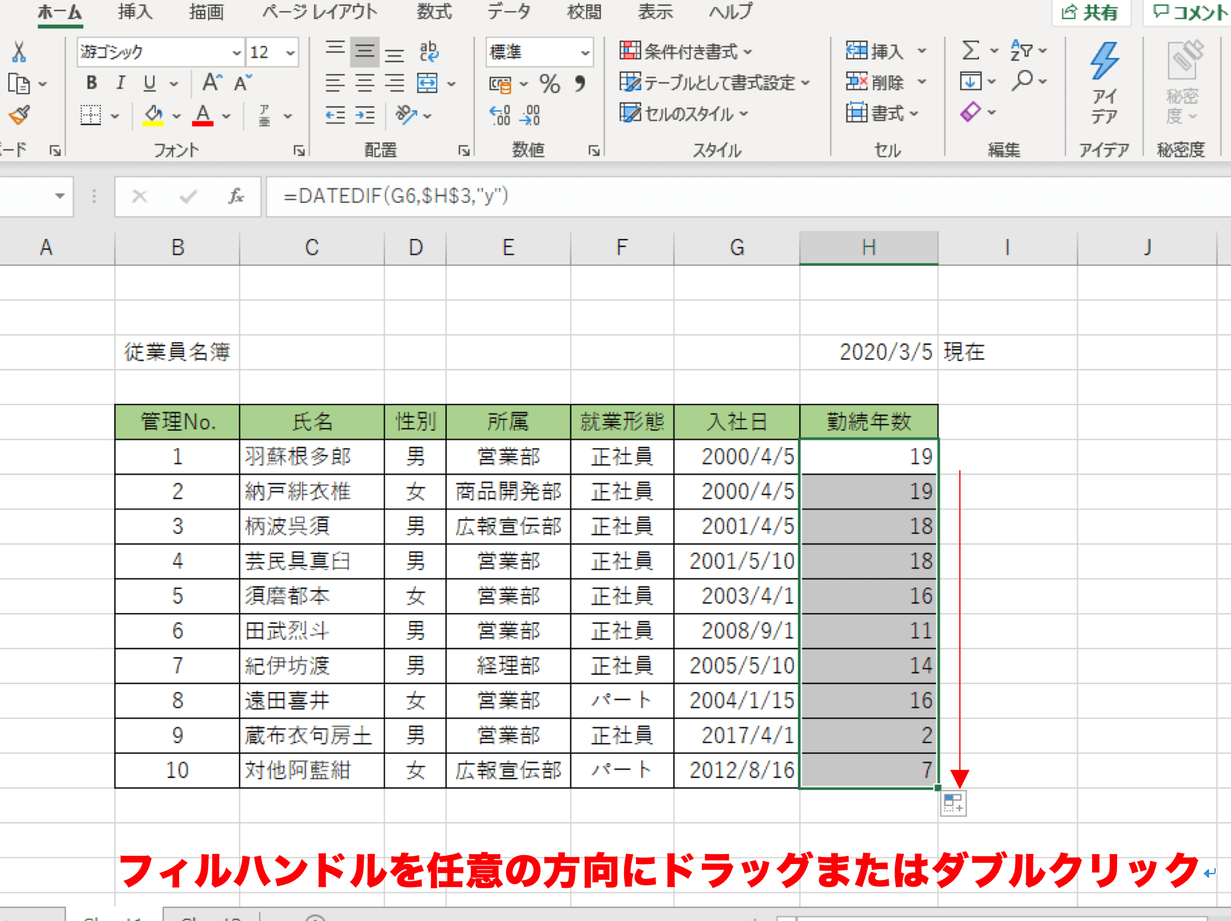This screenshot has width=1231, height=921.
Task: Click the Percent Style icon
Action: click(549, 84)
